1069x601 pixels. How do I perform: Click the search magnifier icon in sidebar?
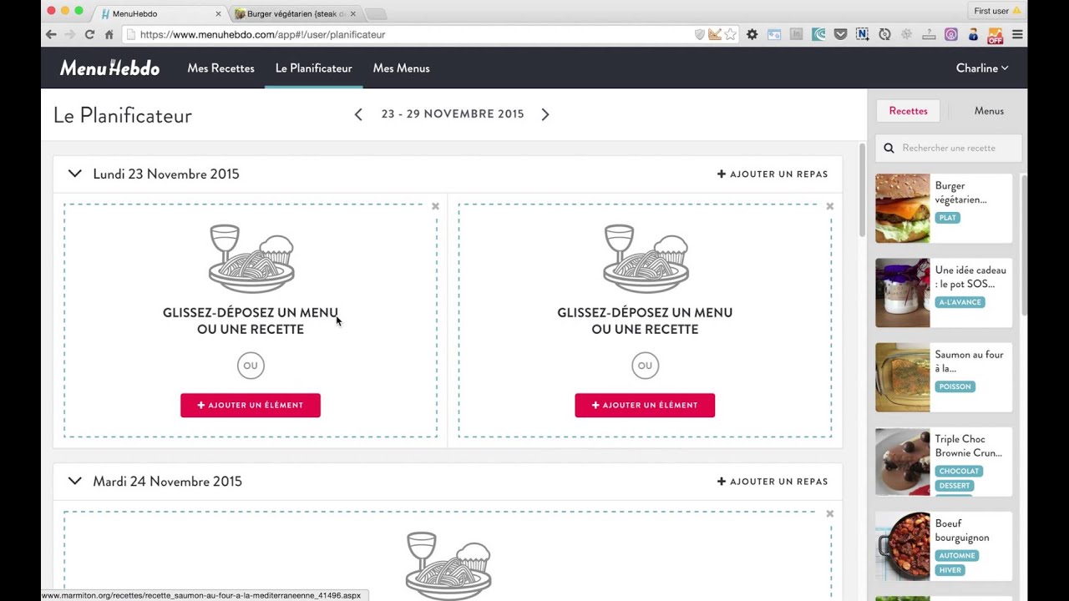coord(889,148)
